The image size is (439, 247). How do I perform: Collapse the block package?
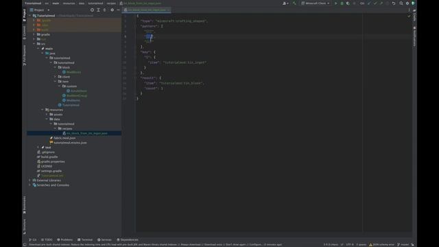coord(55,67)
